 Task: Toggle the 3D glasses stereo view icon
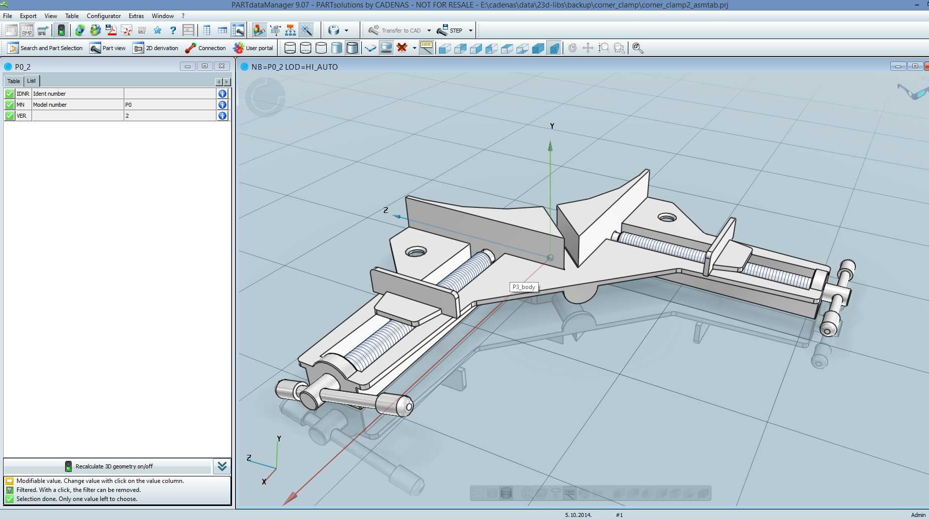tap(370, 48)
